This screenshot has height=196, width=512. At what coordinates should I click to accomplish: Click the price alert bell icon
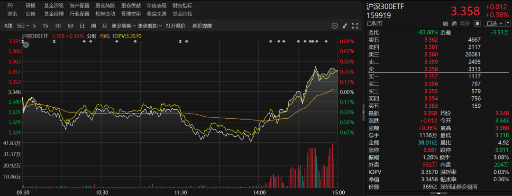coord(477,23)
